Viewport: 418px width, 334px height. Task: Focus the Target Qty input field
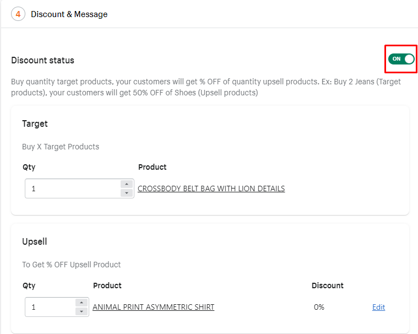tap(72, 188)
